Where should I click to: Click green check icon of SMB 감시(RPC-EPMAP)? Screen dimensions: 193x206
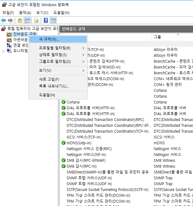pyautogui.click(x=64, y=160)
